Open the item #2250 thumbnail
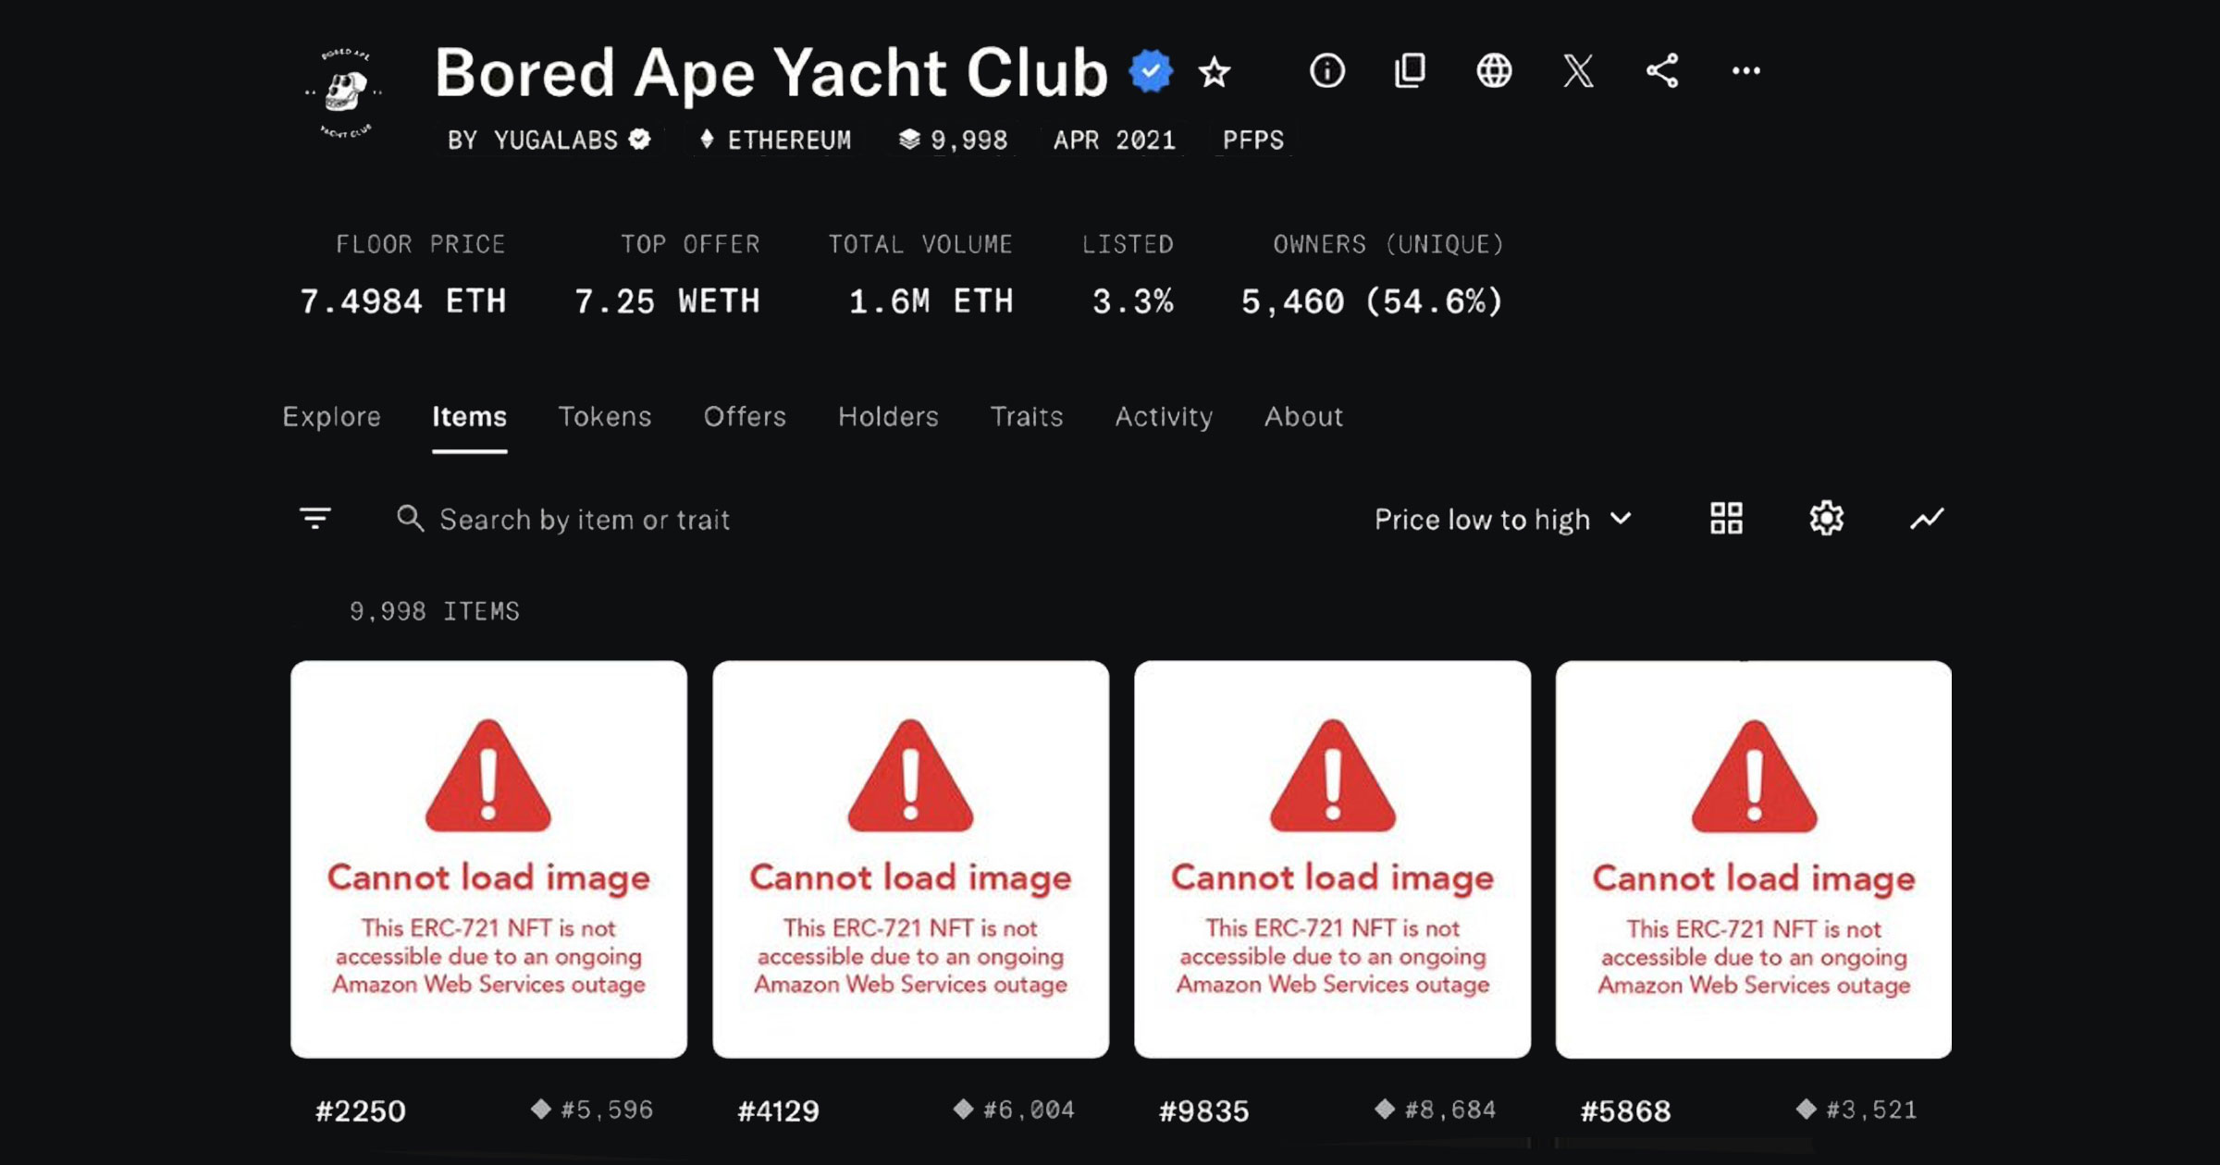 click(x=488, y=859)
